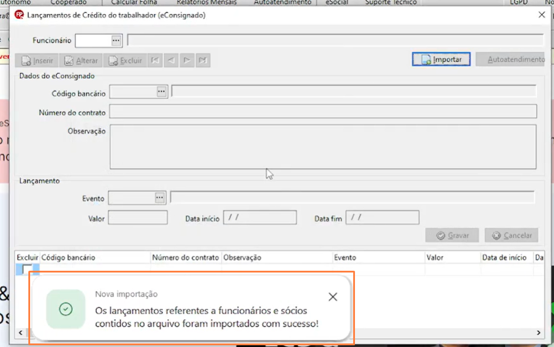Image resolution: width=554 pixels, height=347 pixels.
Task: Click the Excluir toolbar button
Action: tap(125, 60)
